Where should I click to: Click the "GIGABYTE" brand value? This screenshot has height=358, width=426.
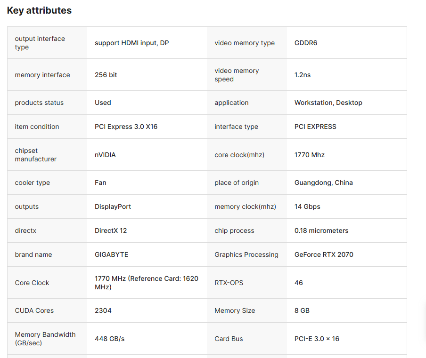pos(111,255)
